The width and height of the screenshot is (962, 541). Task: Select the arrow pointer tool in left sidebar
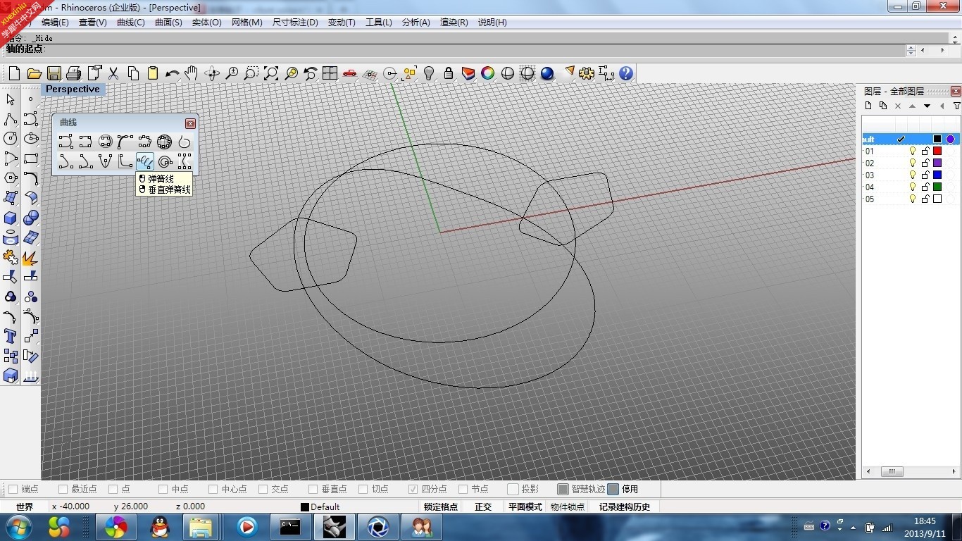[11, 99]
